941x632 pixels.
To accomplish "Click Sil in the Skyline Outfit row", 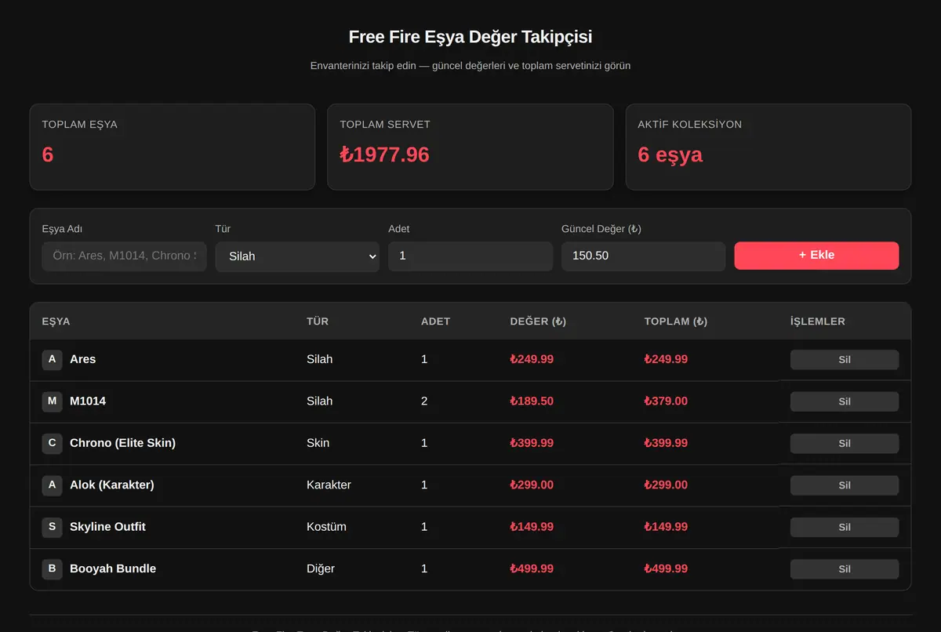I will (x=845, y=527).
